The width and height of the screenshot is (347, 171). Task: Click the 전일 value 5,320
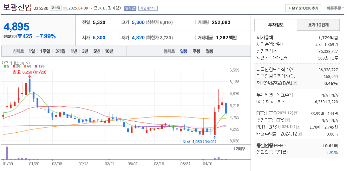99,22
